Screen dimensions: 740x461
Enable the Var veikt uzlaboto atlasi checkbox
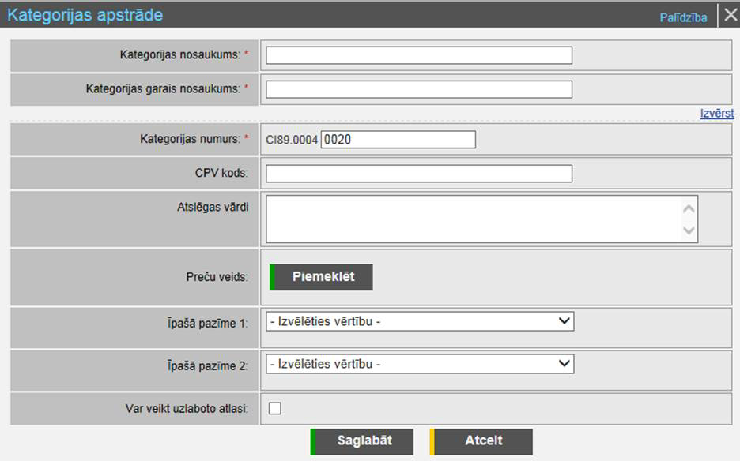pos(275,408)
